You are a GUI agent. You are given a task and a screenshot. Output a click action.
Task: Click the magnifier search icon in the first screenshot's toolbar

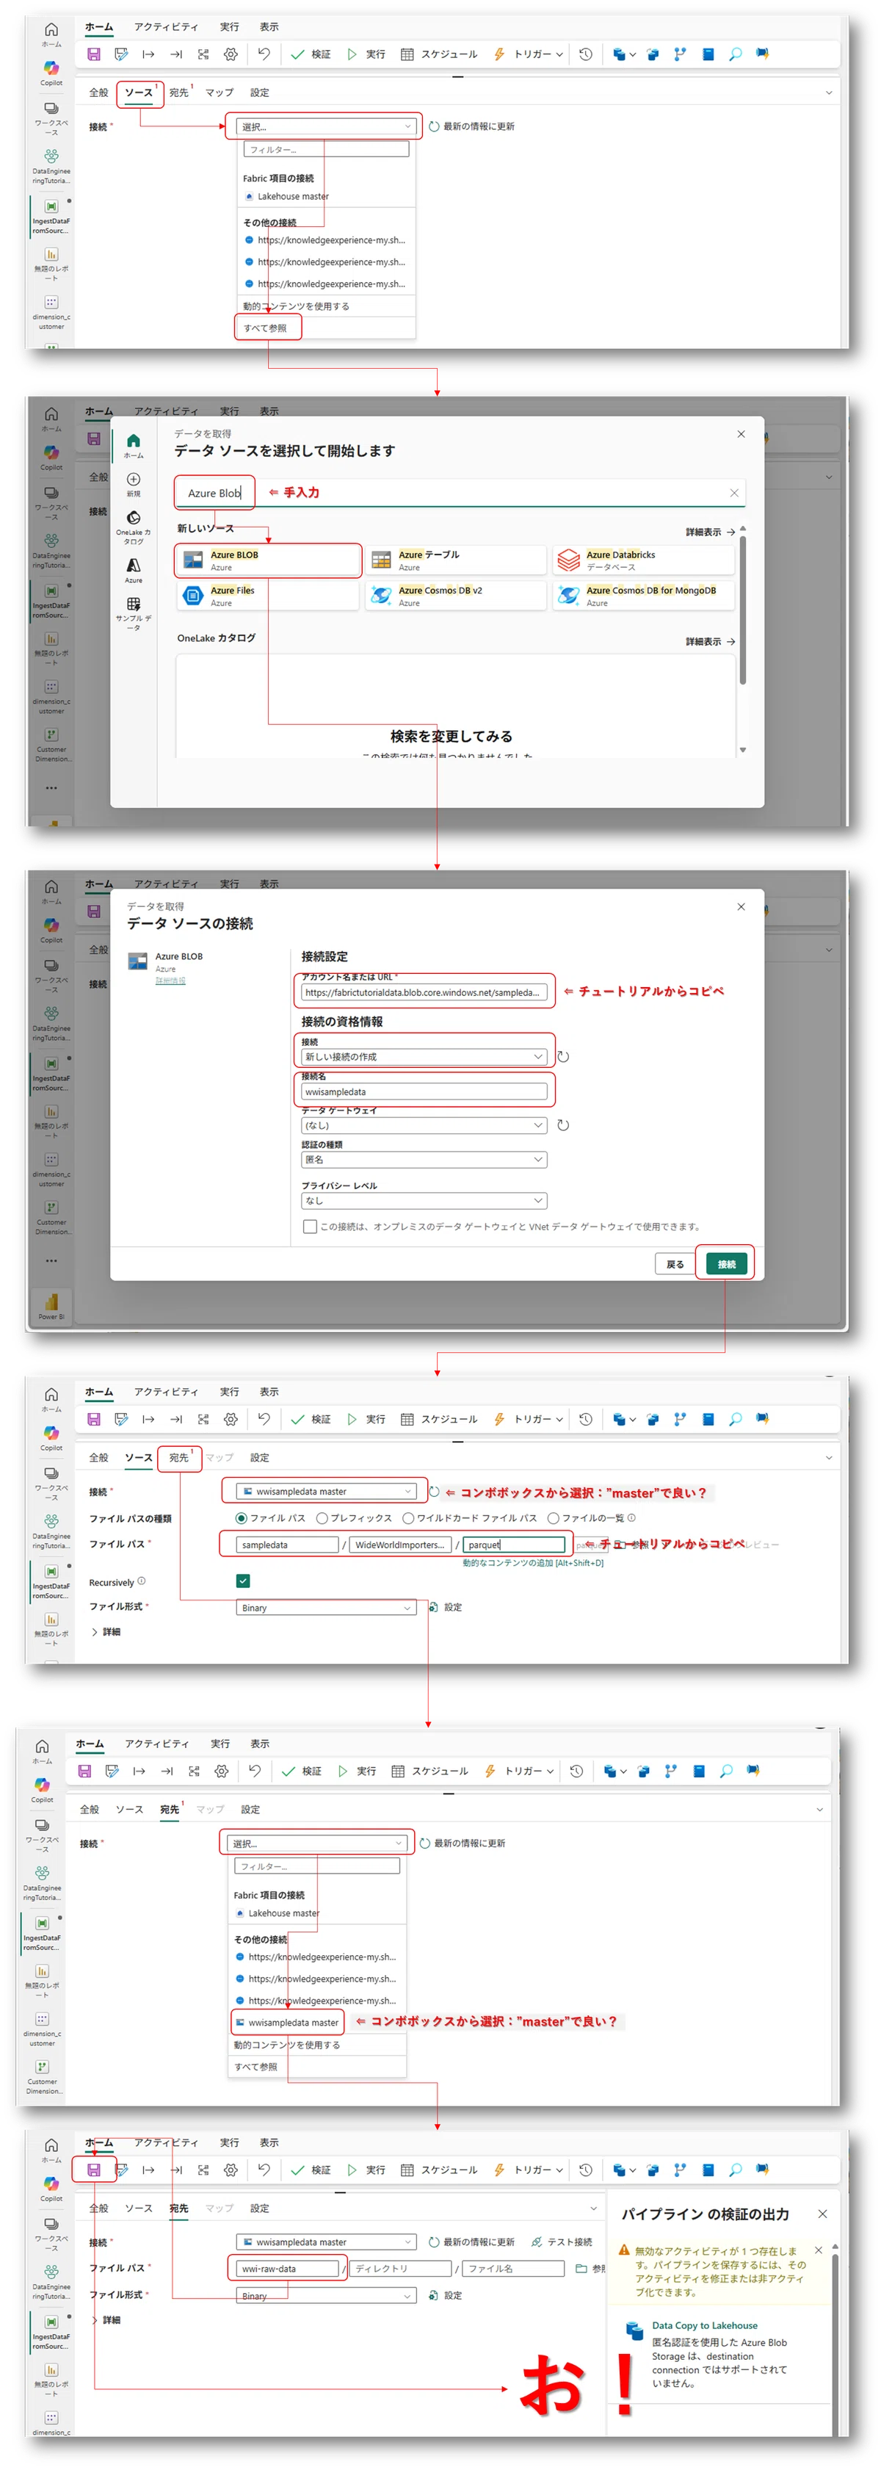(x=736, y=55)
